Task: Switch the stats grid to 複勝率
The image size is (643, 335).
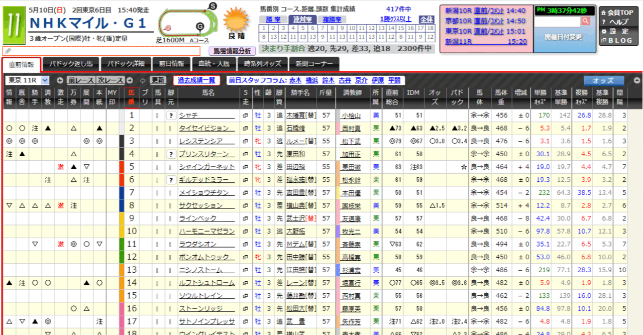Action: click(332, 19)
